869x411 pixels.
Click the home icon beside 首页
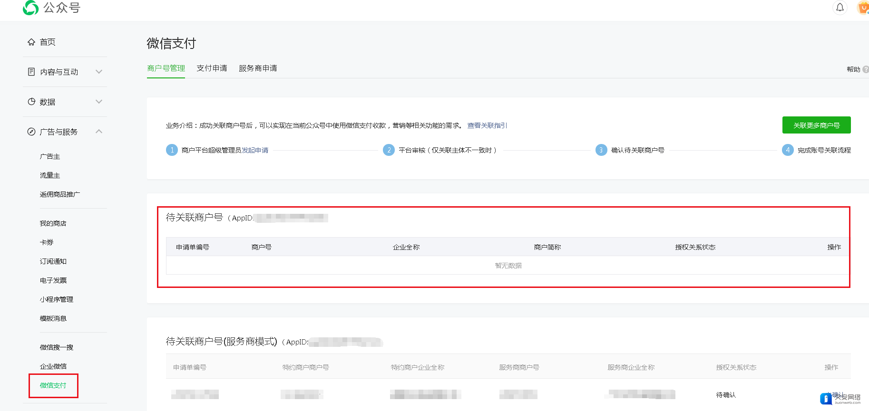click(31, 42)
